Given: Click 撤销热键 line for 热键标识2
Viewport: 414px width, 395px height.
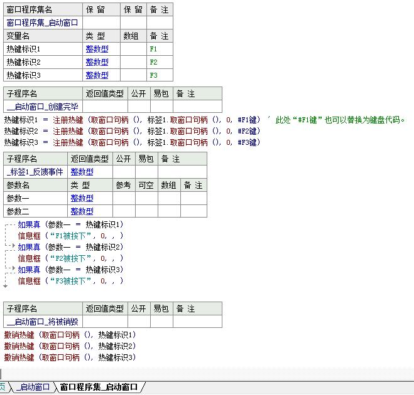Looking at the screenshot, I should [70, 346].
